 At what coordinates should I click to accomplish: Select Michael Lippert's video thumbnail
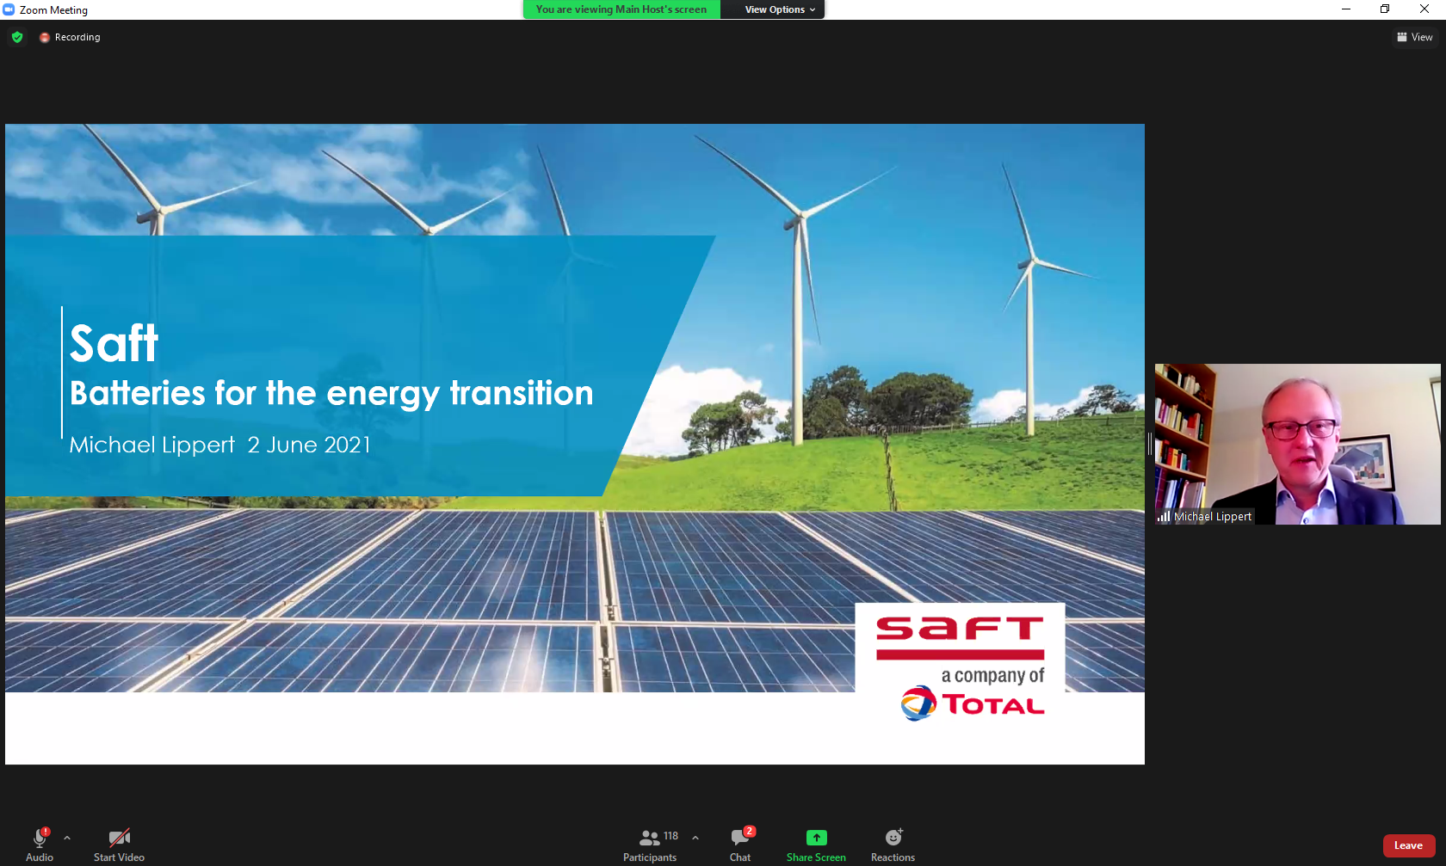[1297, 443]
